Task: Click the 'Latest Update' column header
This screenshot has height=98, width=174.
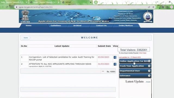Action: (62, 46)
